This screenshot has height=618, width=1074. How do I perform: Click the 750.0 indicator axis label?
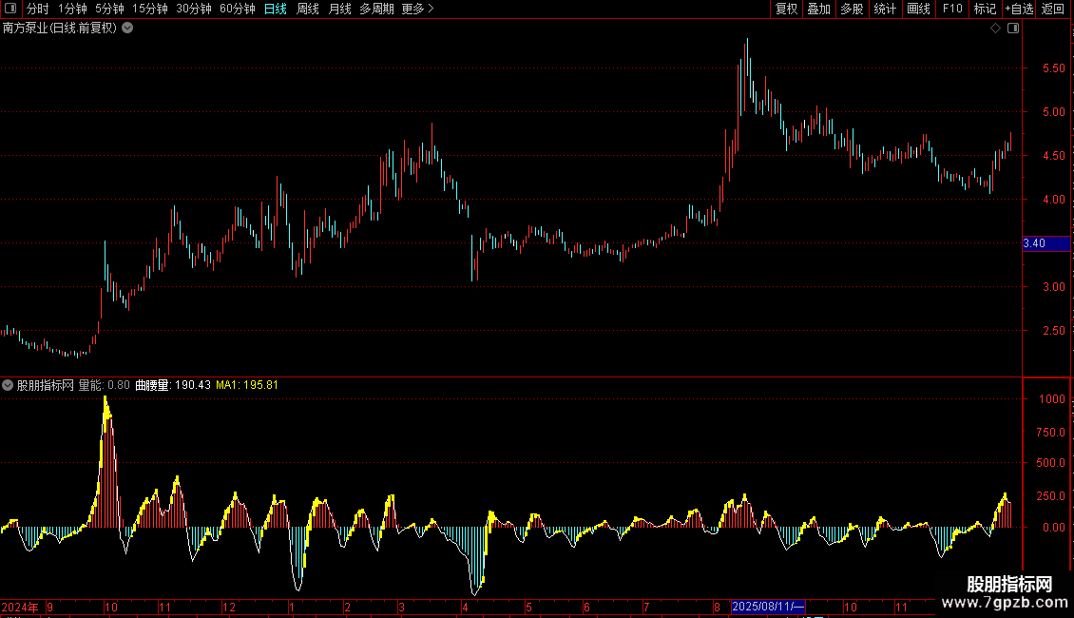pyautogui.click(x=1050, y=433)
